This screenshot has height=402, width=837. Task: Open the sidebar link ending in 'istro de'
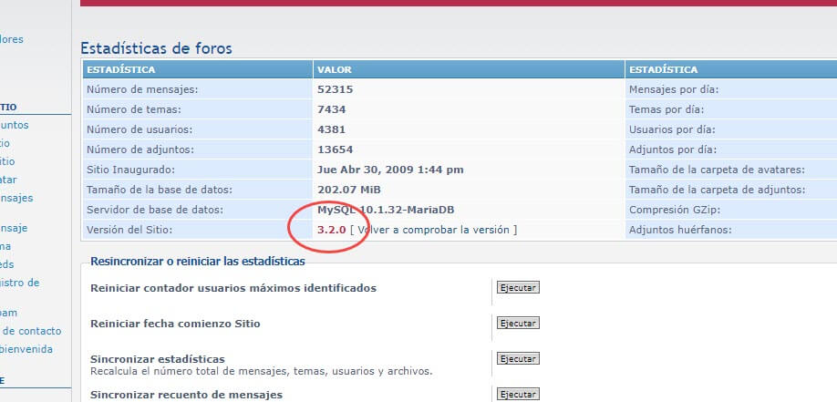point(20,283)
